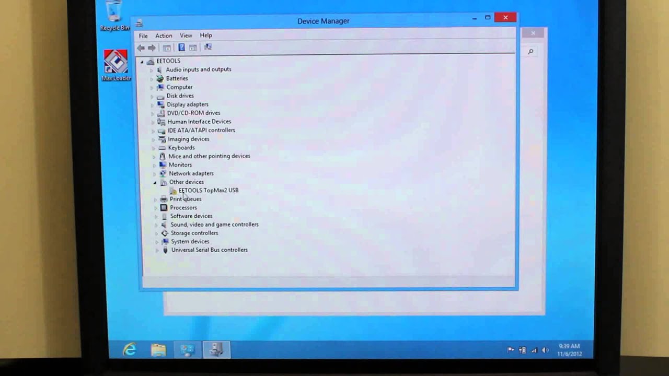Viewport: 669px width, 376px height.
Task: Select Sound, video and game controllers
Action: tap(214, 225)
